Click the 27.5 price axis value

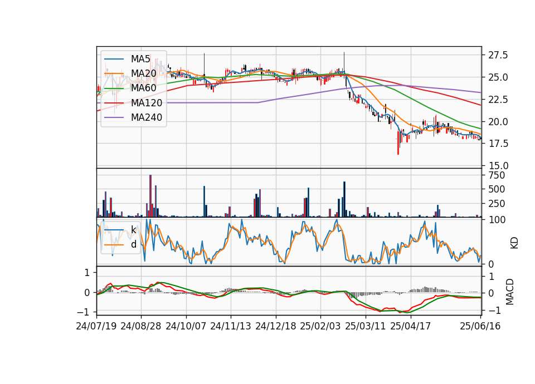click(x=498, y=55)
